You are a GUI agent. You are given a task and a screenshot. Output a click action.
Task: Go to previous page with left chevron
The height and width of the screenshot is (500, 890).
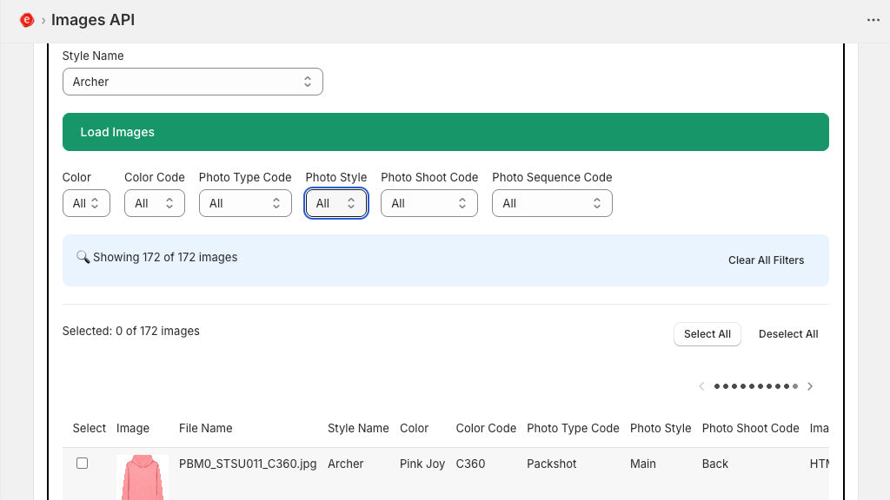coord(701,386)
